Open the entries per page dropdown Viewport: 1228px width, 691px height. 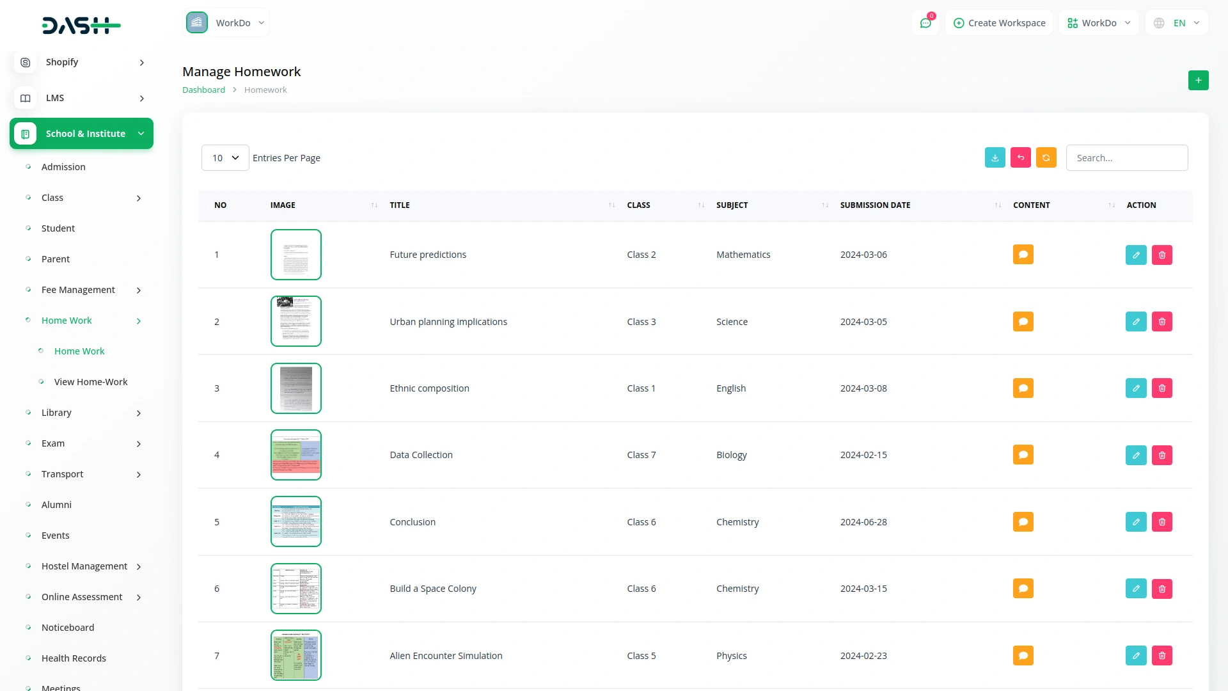(225, 158)
